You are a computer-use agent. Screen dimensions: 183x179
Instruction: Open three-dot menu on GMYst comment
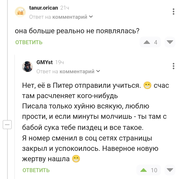[x=174, y=66]
